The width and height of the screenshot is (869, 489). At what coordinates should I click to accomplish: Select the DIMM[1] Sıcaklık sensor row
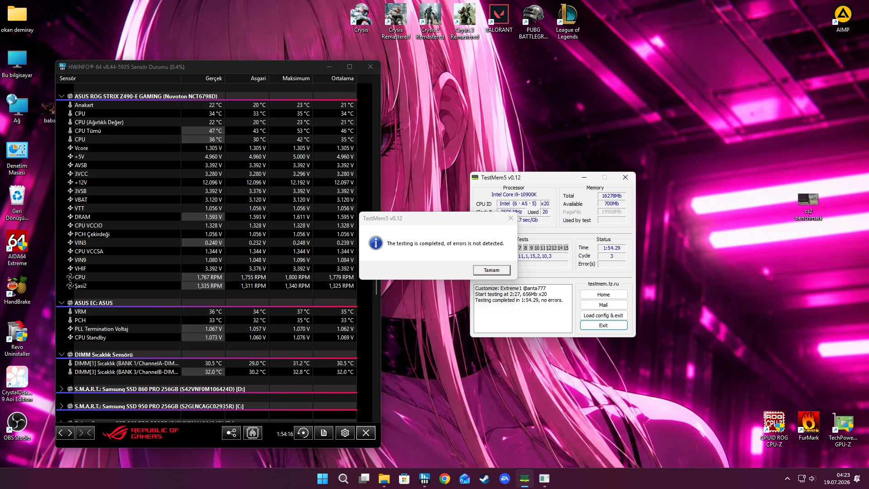pos(206,363)
